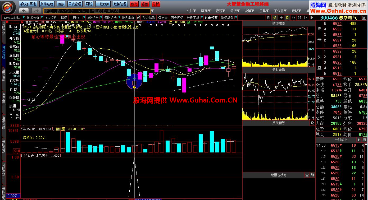Open the command input history dropdown

pos(152,11)
